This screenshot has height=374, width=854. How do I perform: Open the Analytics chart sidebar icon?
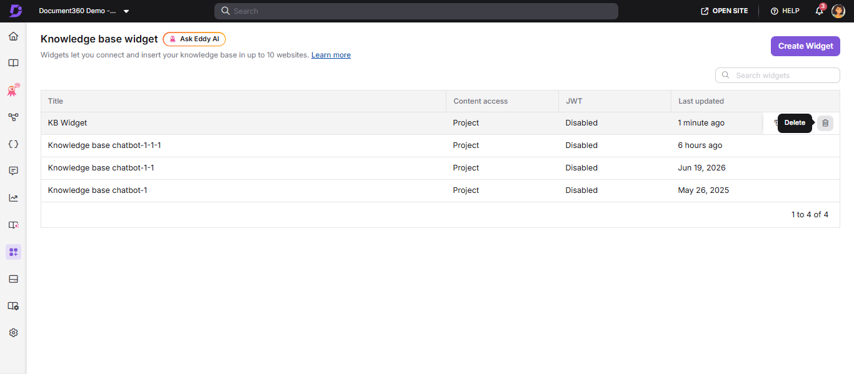13,198
